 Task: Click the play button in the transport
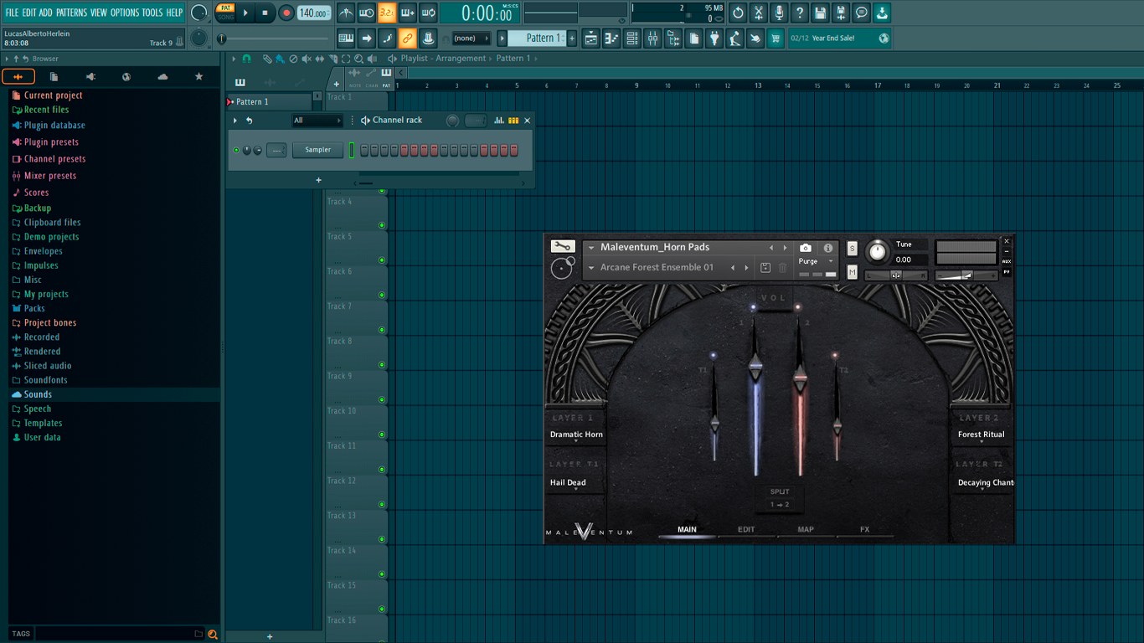[245, 13]
